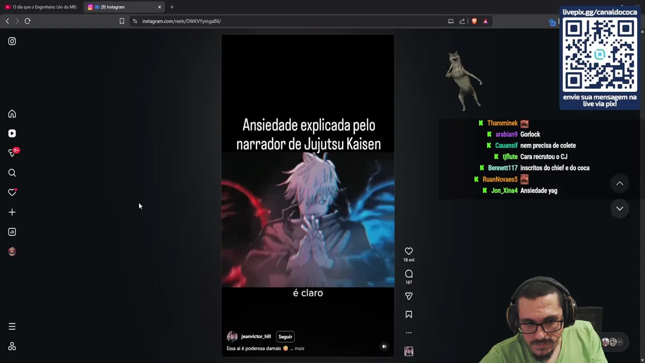This screenshot has height=363, width=645.
Task: Click the Create plus icon
Action: [12, 212]
